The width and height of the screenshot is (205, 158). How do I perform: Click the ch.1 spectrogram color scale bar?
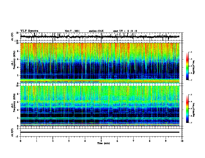[x=187, y=66]
